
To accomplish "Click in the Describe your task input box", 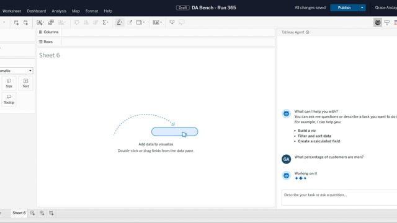I will 339,198.
